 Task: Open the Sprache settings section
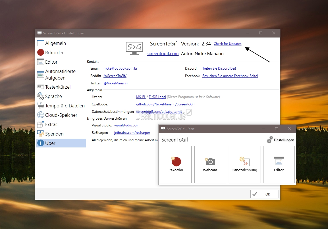coord(61,96)
